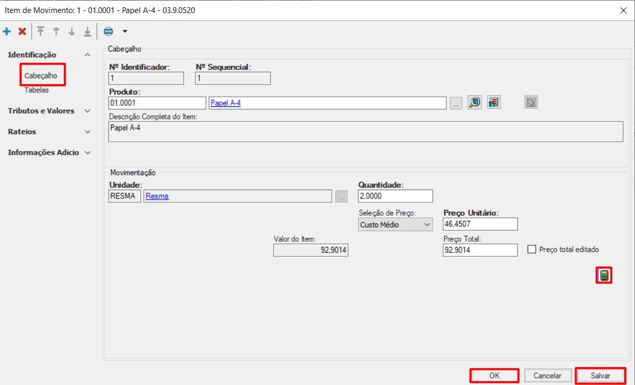Click the blue round processes icon in toolbar
Screen dimensions: 635x385
point(108,32)
